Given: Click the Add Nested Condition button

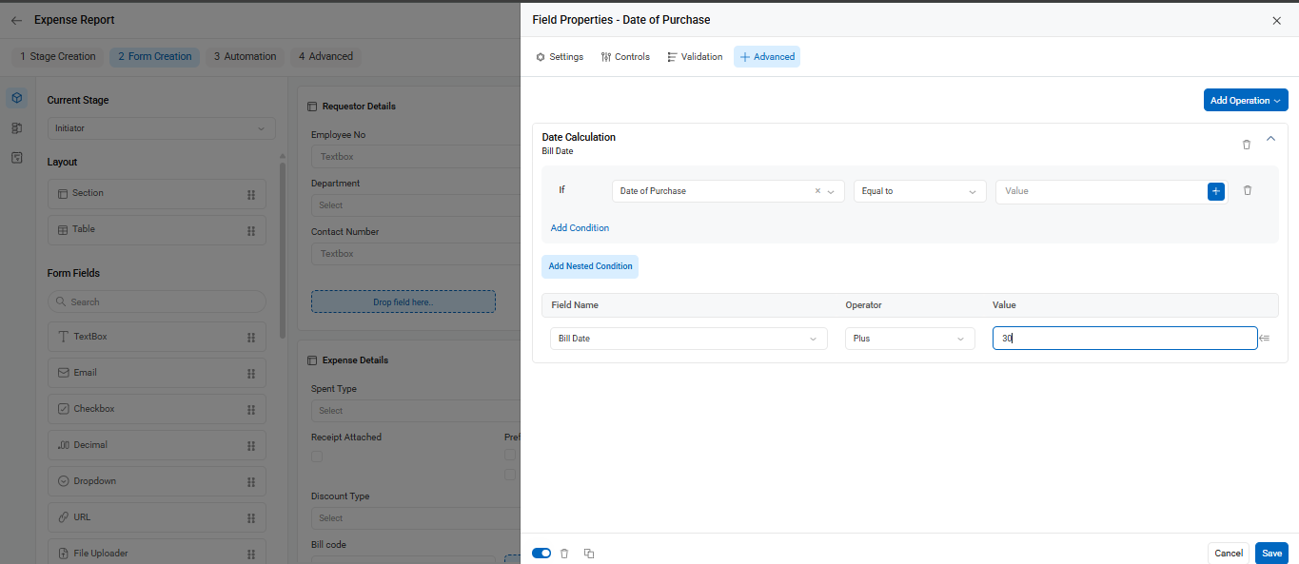Looking at the screenshot, I should point(590,266).
